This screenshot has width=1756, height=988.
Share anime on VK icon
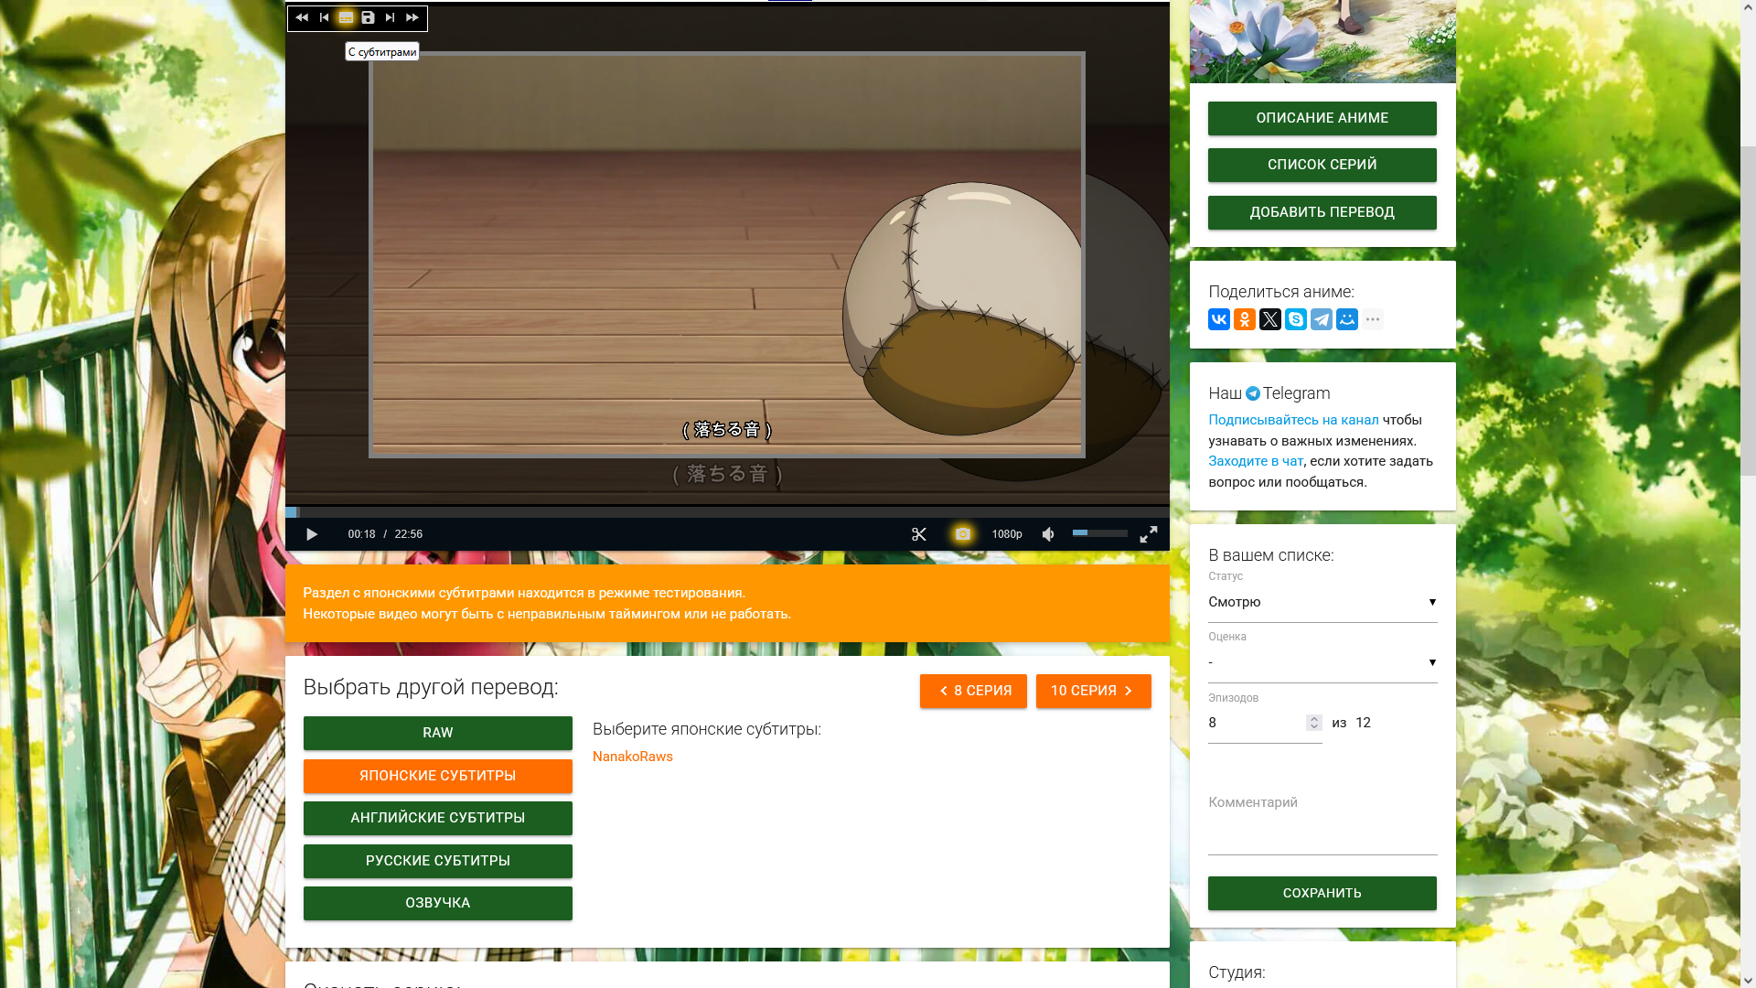[x=1219, y=319]
